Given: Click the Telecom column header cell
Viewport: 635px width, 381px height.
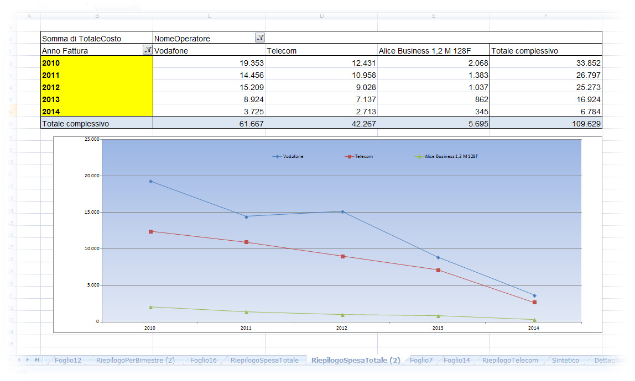Looking at the screenshot, I should click(321, 51).
